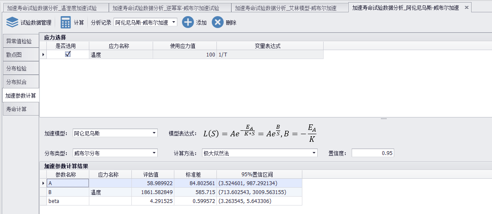Select parameter B row name cell
492x214 pixels.
point(68,192)
